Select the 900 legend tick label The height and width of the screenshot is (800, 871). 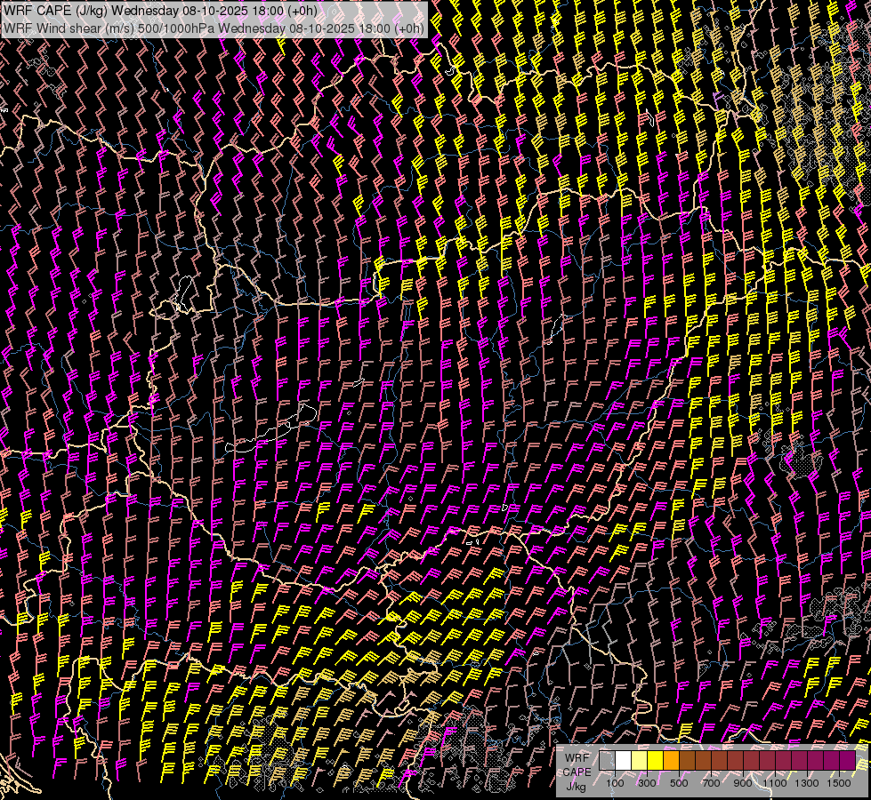(743, 783)
